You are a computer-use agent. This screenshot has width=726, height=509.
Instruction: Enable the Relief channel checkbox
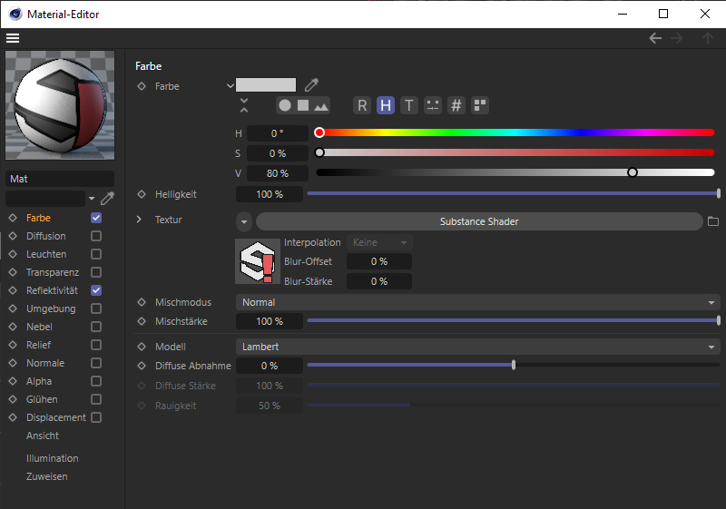96,345
